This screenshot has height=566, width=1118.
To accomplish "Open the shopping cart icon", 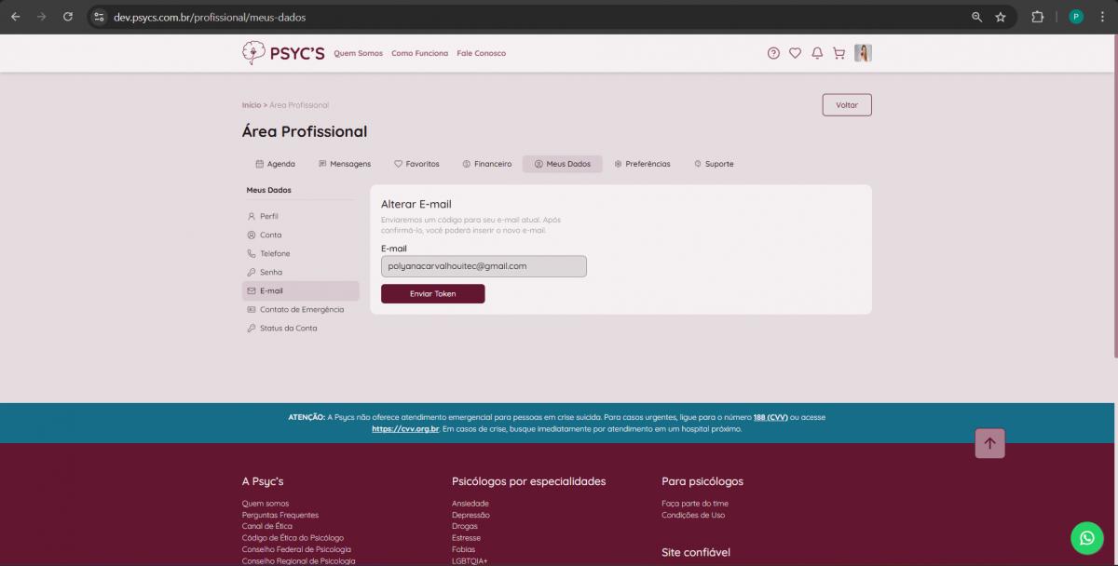I will (x=838, y=53).
